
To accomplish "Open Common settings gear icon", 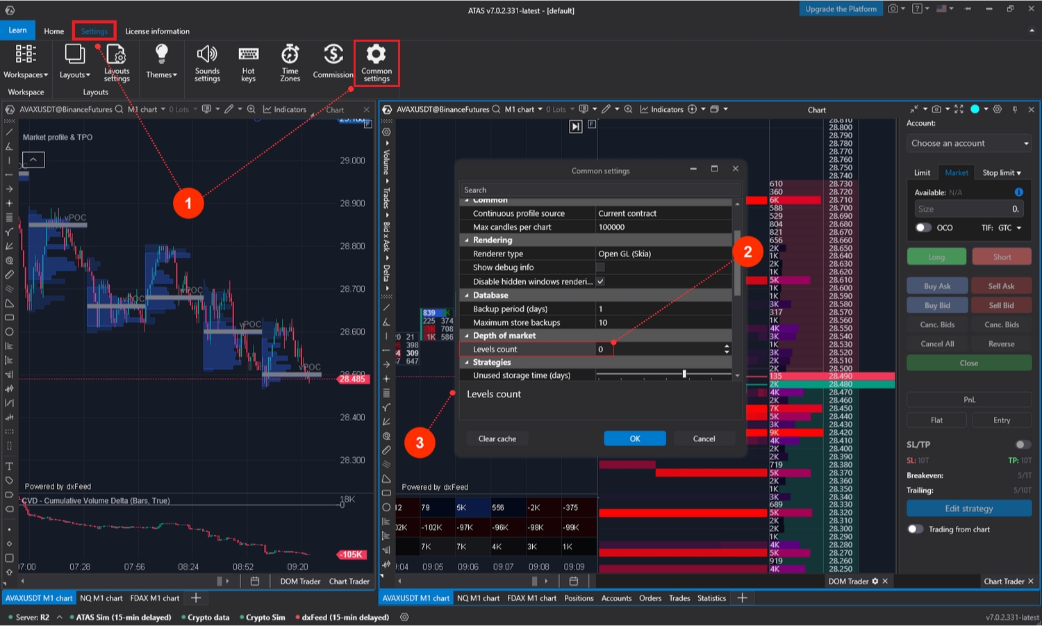I will [376, 55].
